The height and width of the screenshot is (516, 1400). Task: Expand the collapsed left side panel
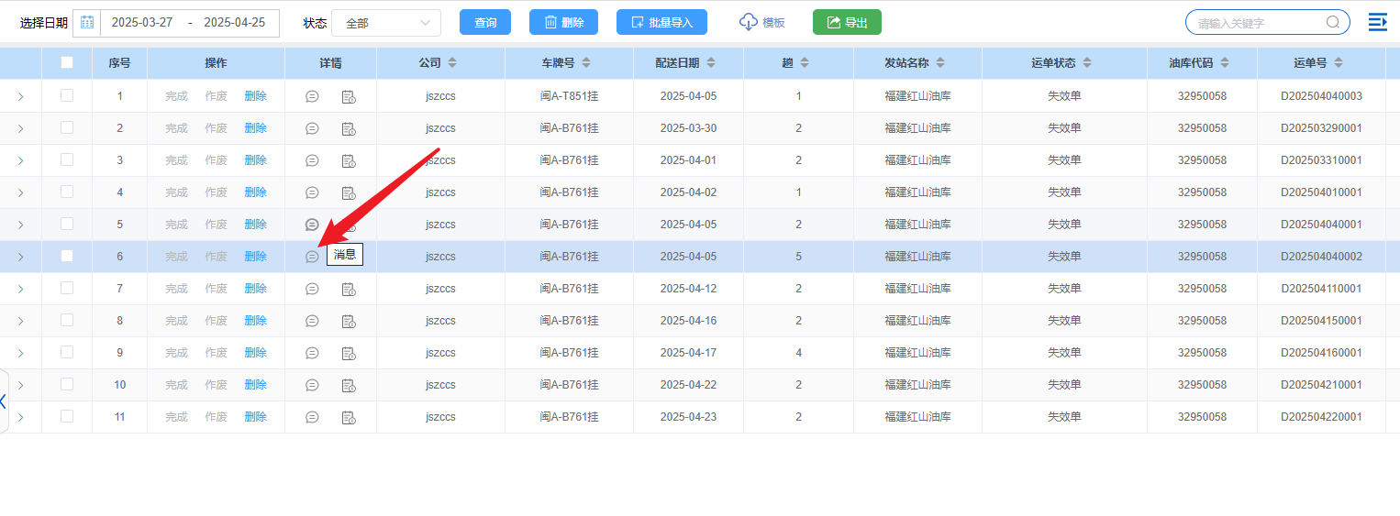(4, 401)
